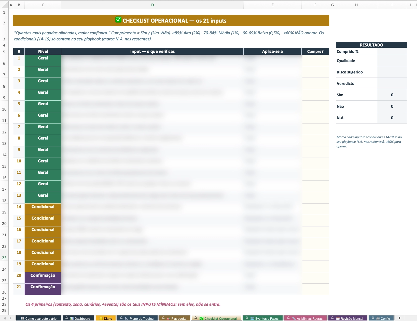Switch to Plano de Trading tab
Image resolution: width=417 pixels, height=321 pixels.
coord(138,318)
